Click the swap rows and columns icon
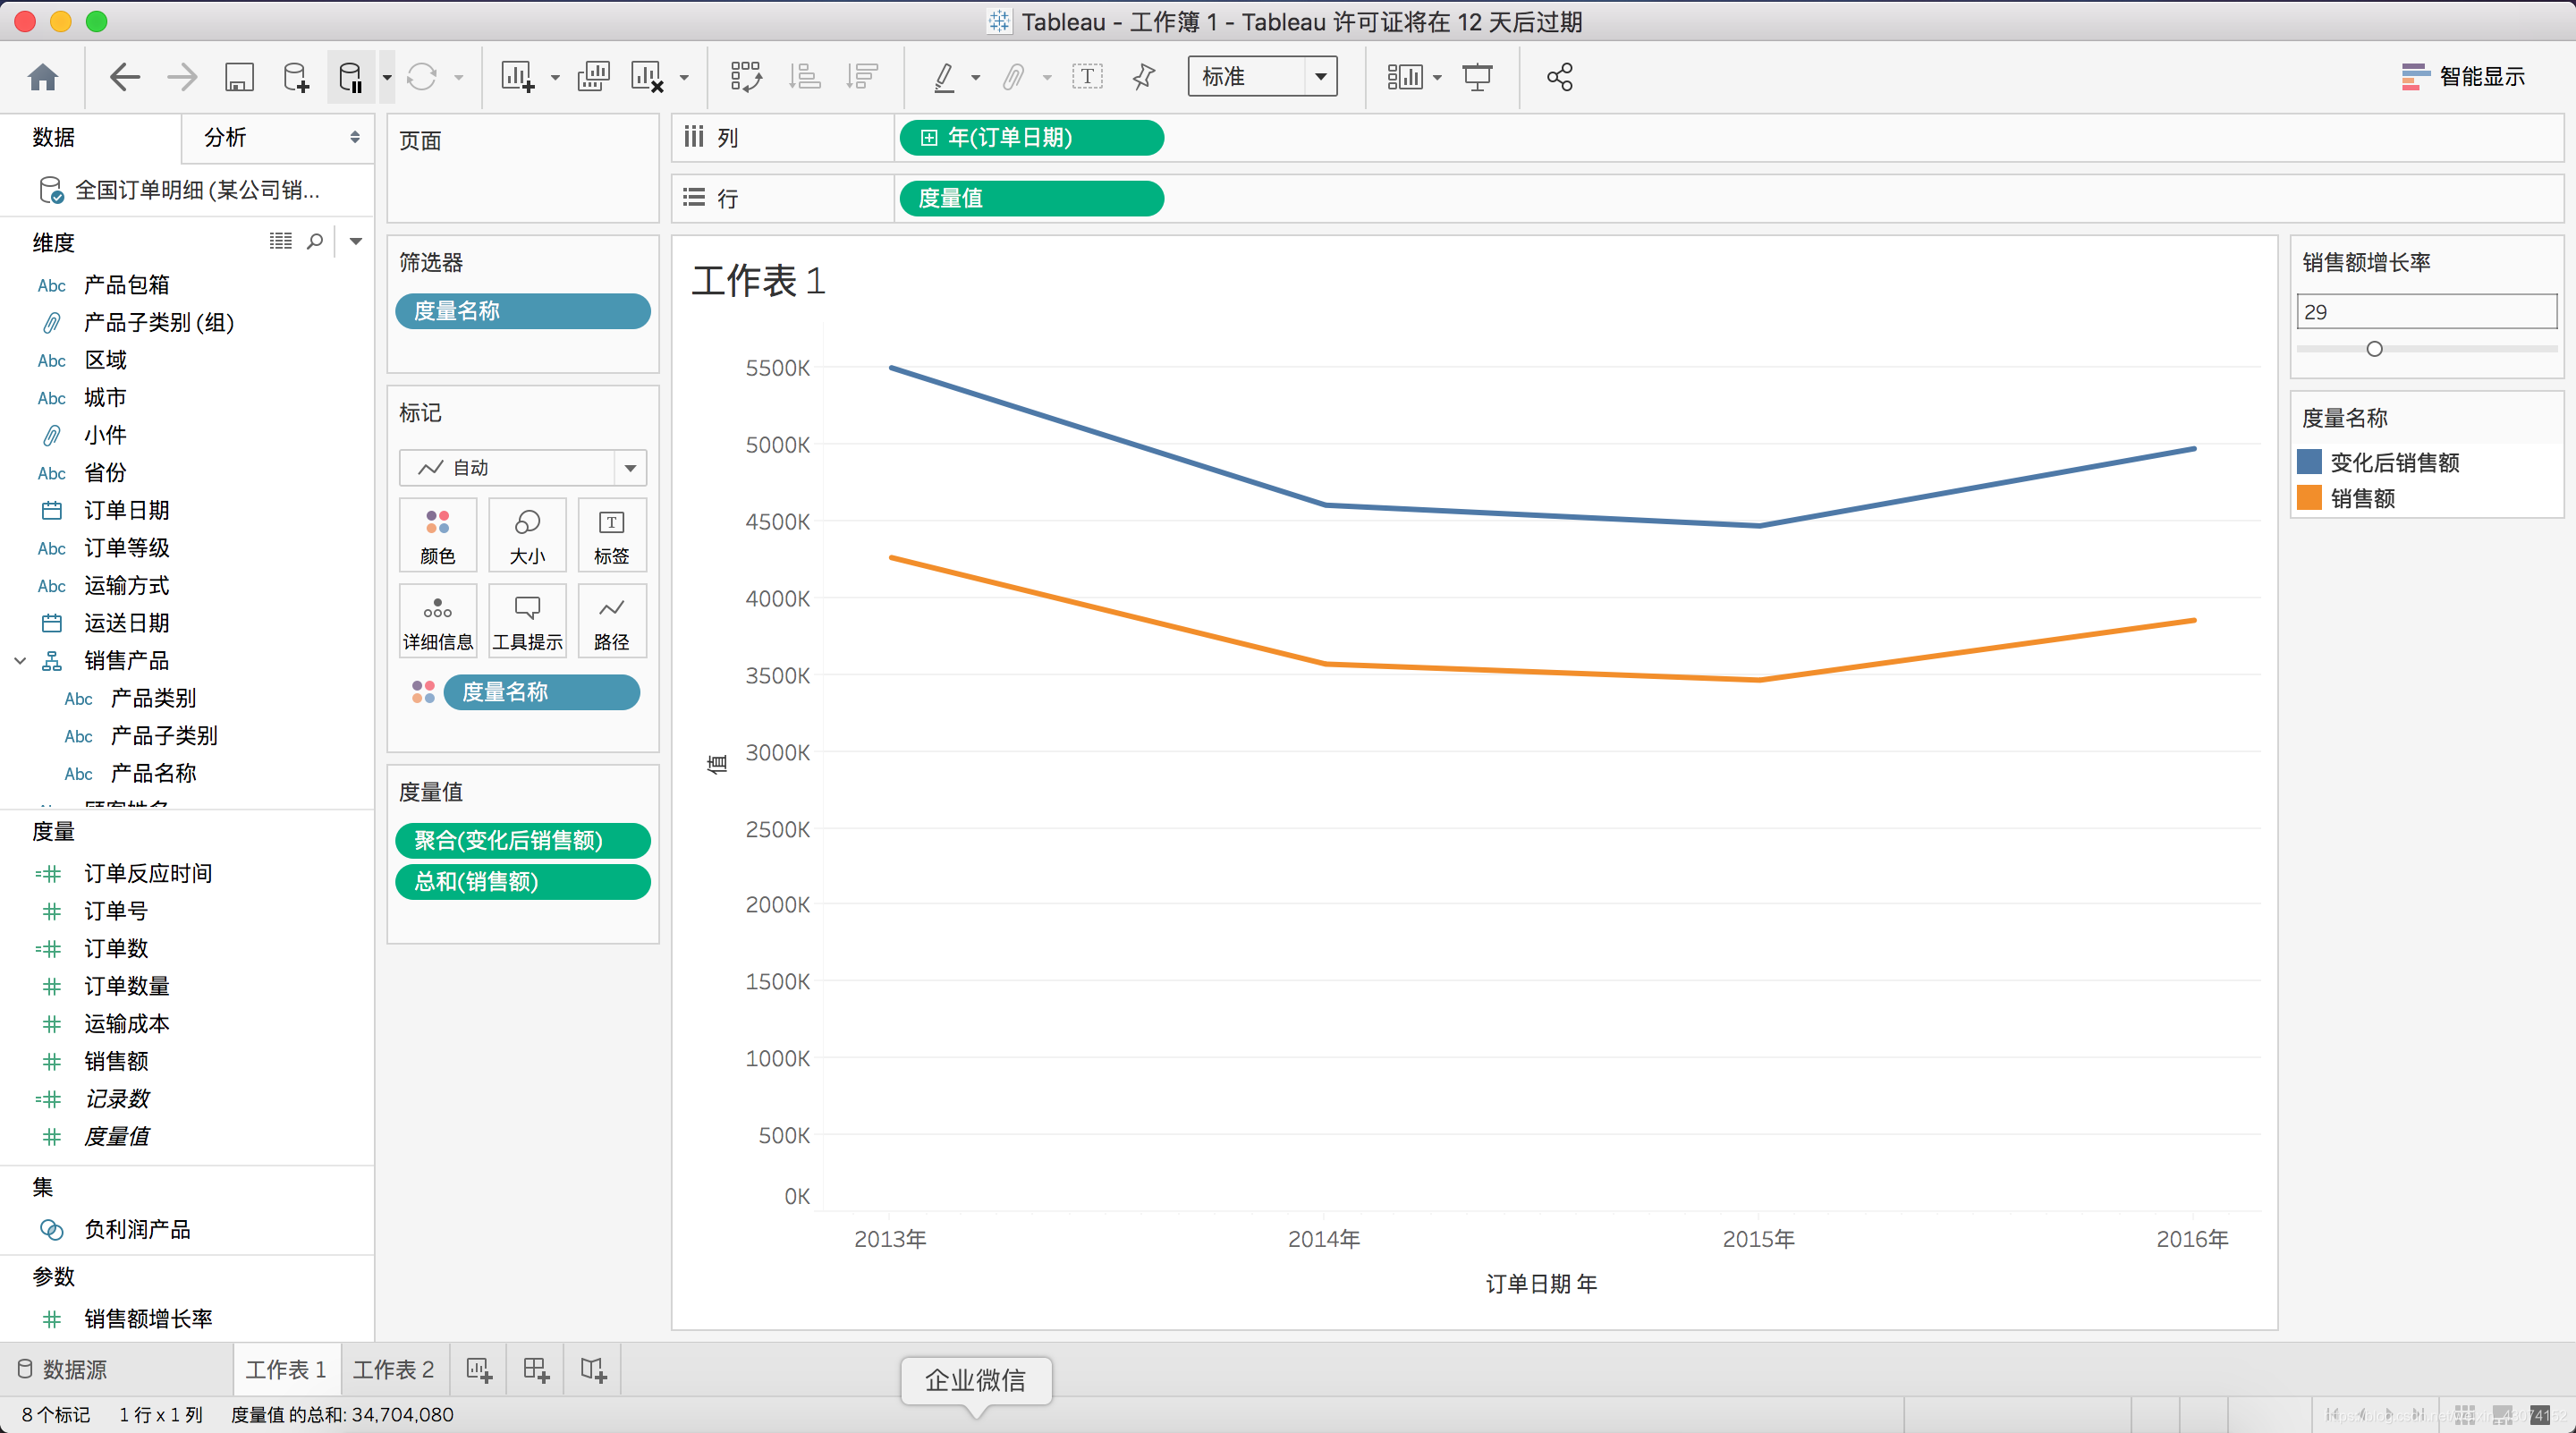Viewport: 2576px width, 1433px height. coord(746,77)
